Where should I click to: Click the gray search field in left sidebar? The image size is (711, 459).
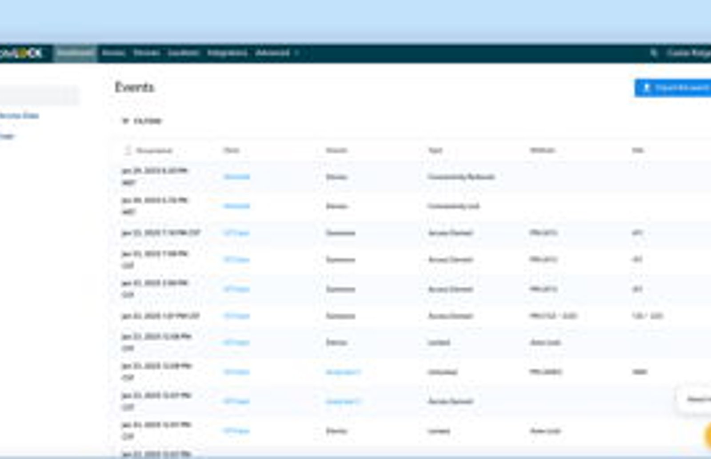(39, 95)
